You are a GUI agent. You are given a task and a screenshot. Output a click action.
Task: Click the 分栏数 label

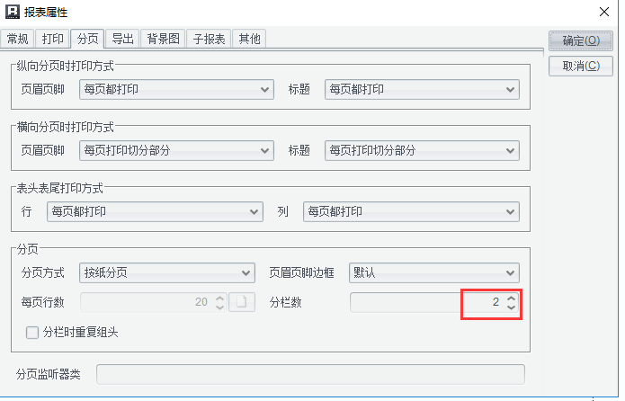tap(285, 302)
